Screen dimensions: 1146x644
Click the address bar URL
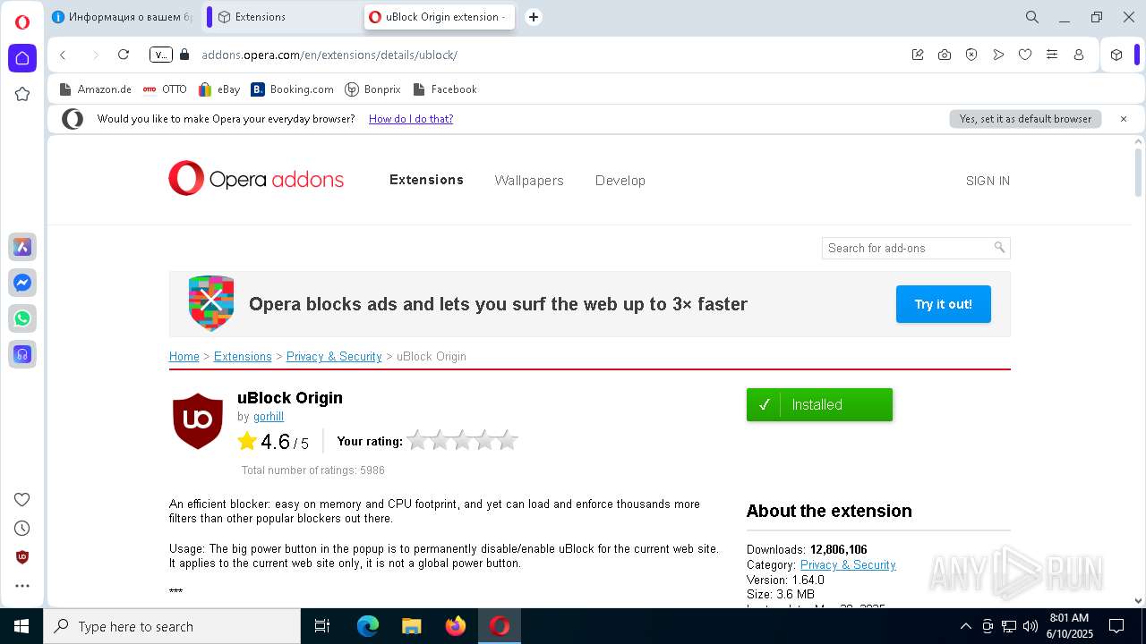click(329, 55)
